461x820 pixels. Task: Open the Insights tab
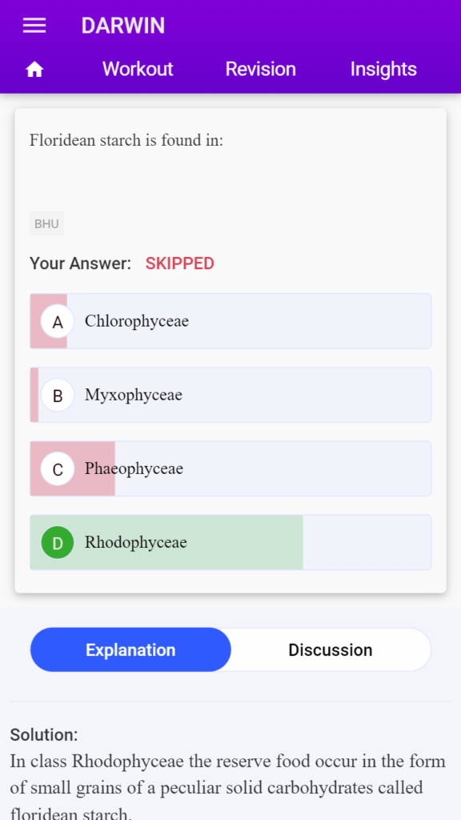click(x=383, y=69)
